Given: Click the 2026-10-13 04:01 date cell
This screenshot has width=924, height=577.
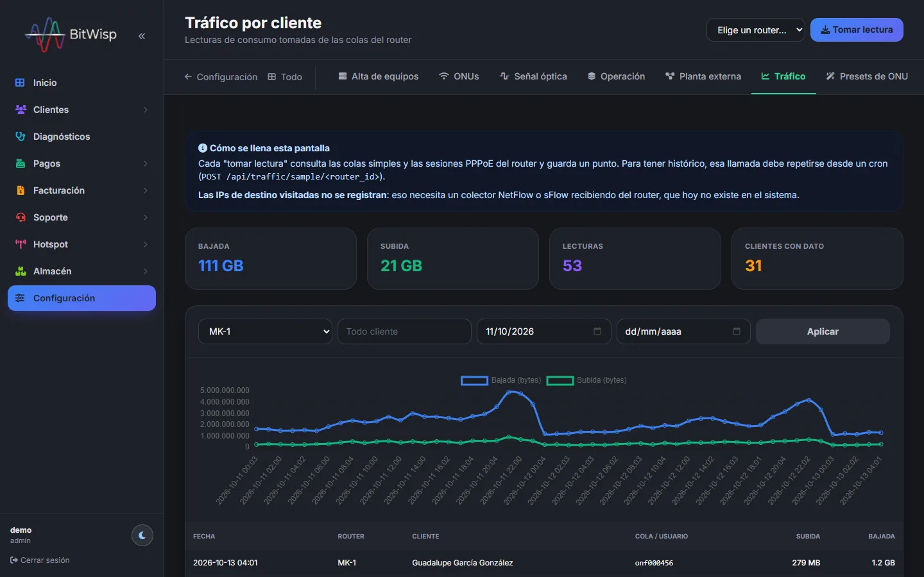Looking at the screenshot, I should (x=225, y=563).
